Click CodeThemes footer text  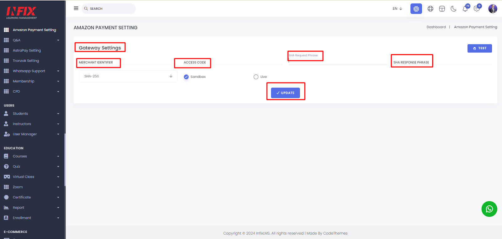[x=335, y=233]
